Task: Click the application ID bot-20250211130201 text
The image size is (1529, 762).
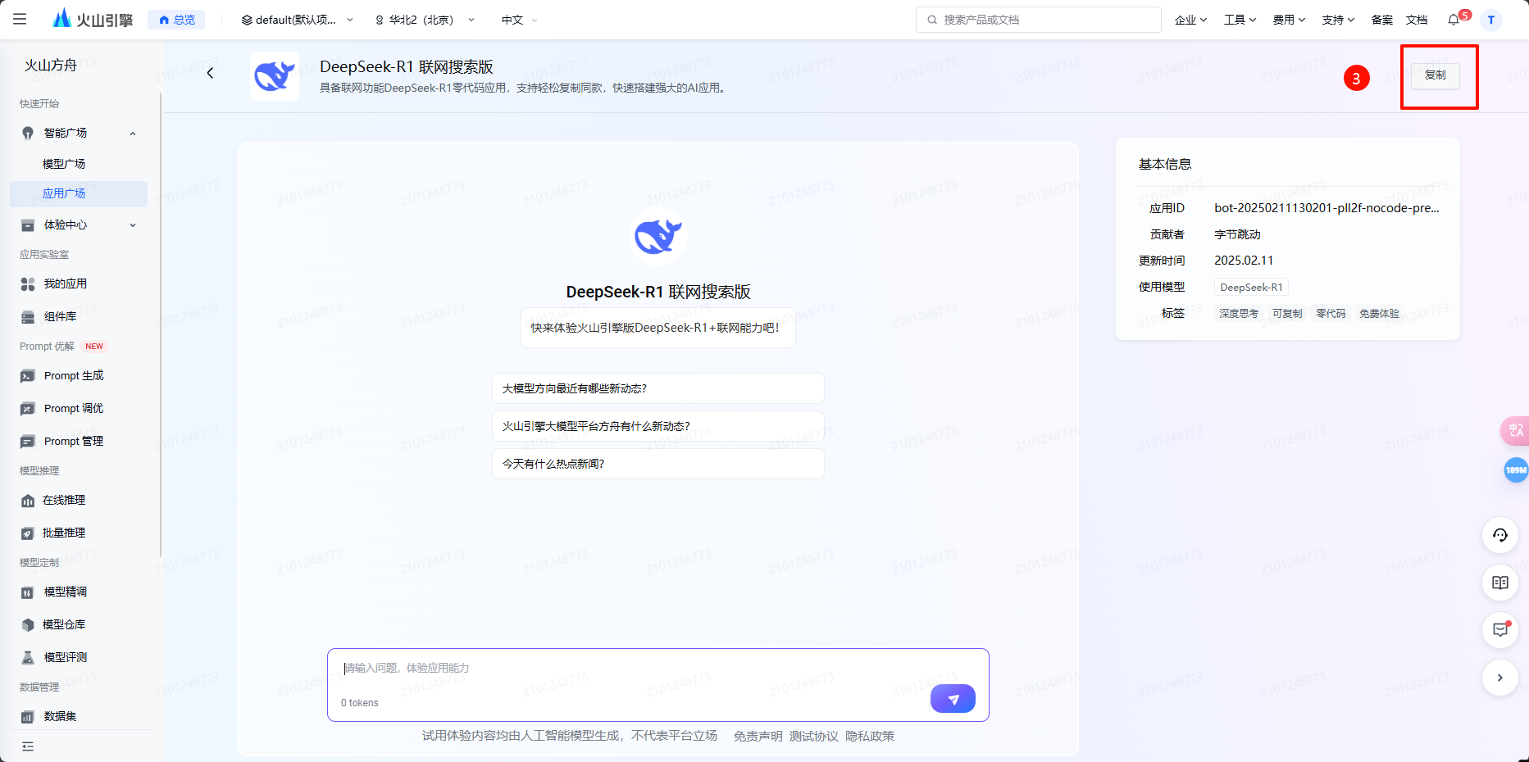Action: [1326, 208]
